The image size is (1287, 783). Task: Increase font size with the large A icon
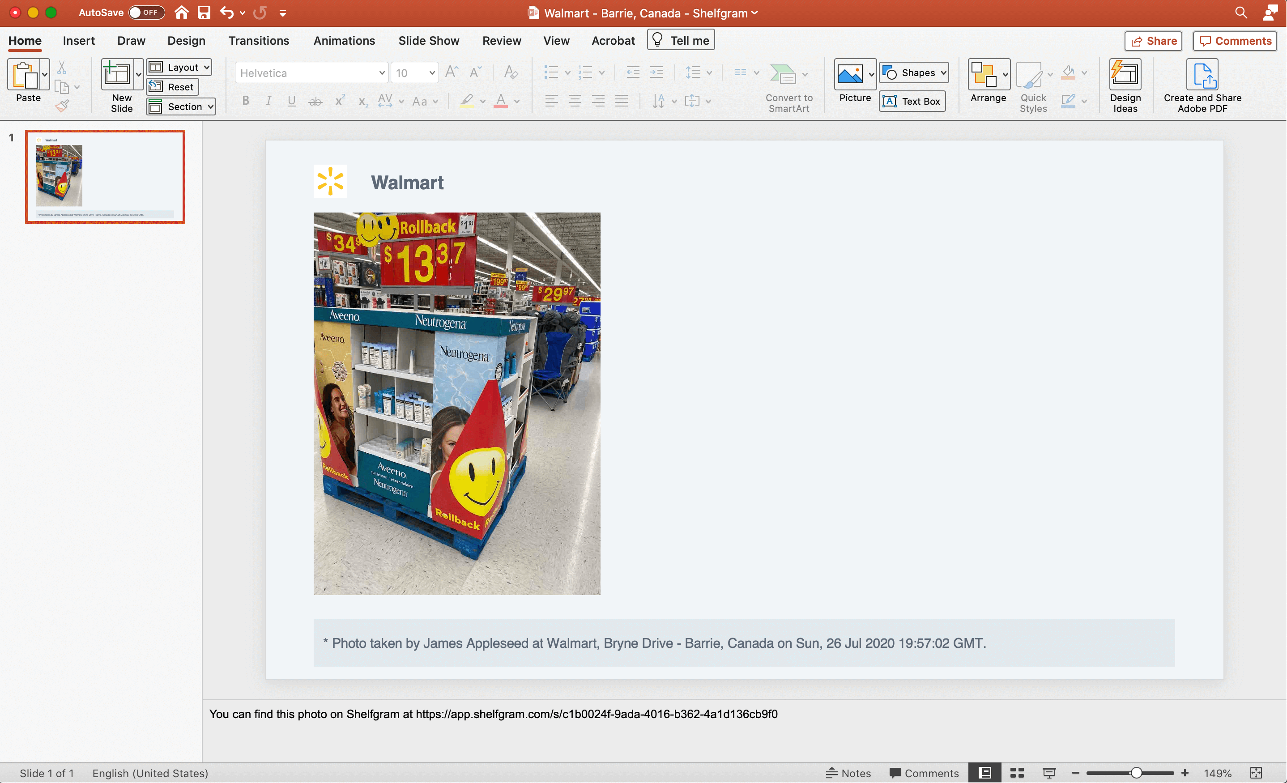(452, 72)
